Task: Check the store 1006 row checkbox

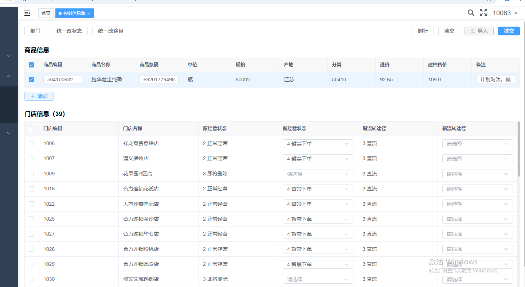Action: tap(31, 144)
